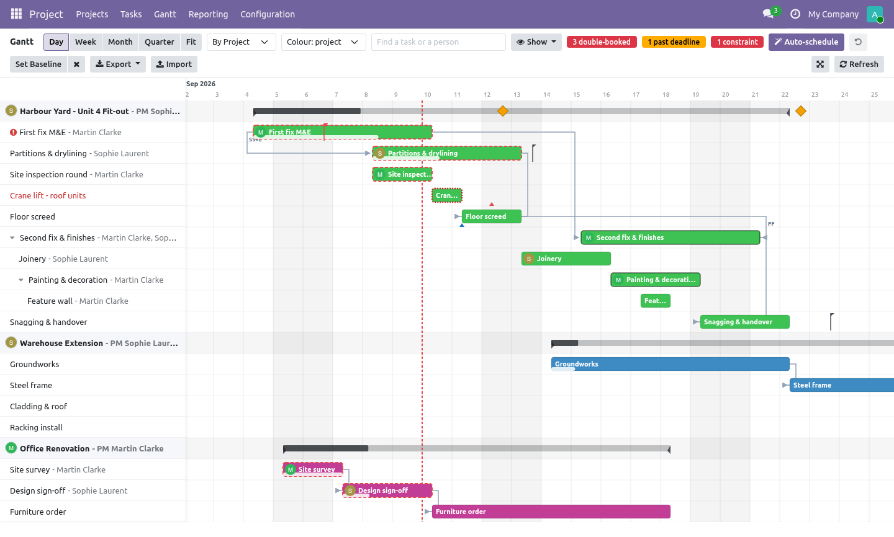894x537 pixels.
Task: Clear the baseline with the X button
Action: [x=76, y=64]
